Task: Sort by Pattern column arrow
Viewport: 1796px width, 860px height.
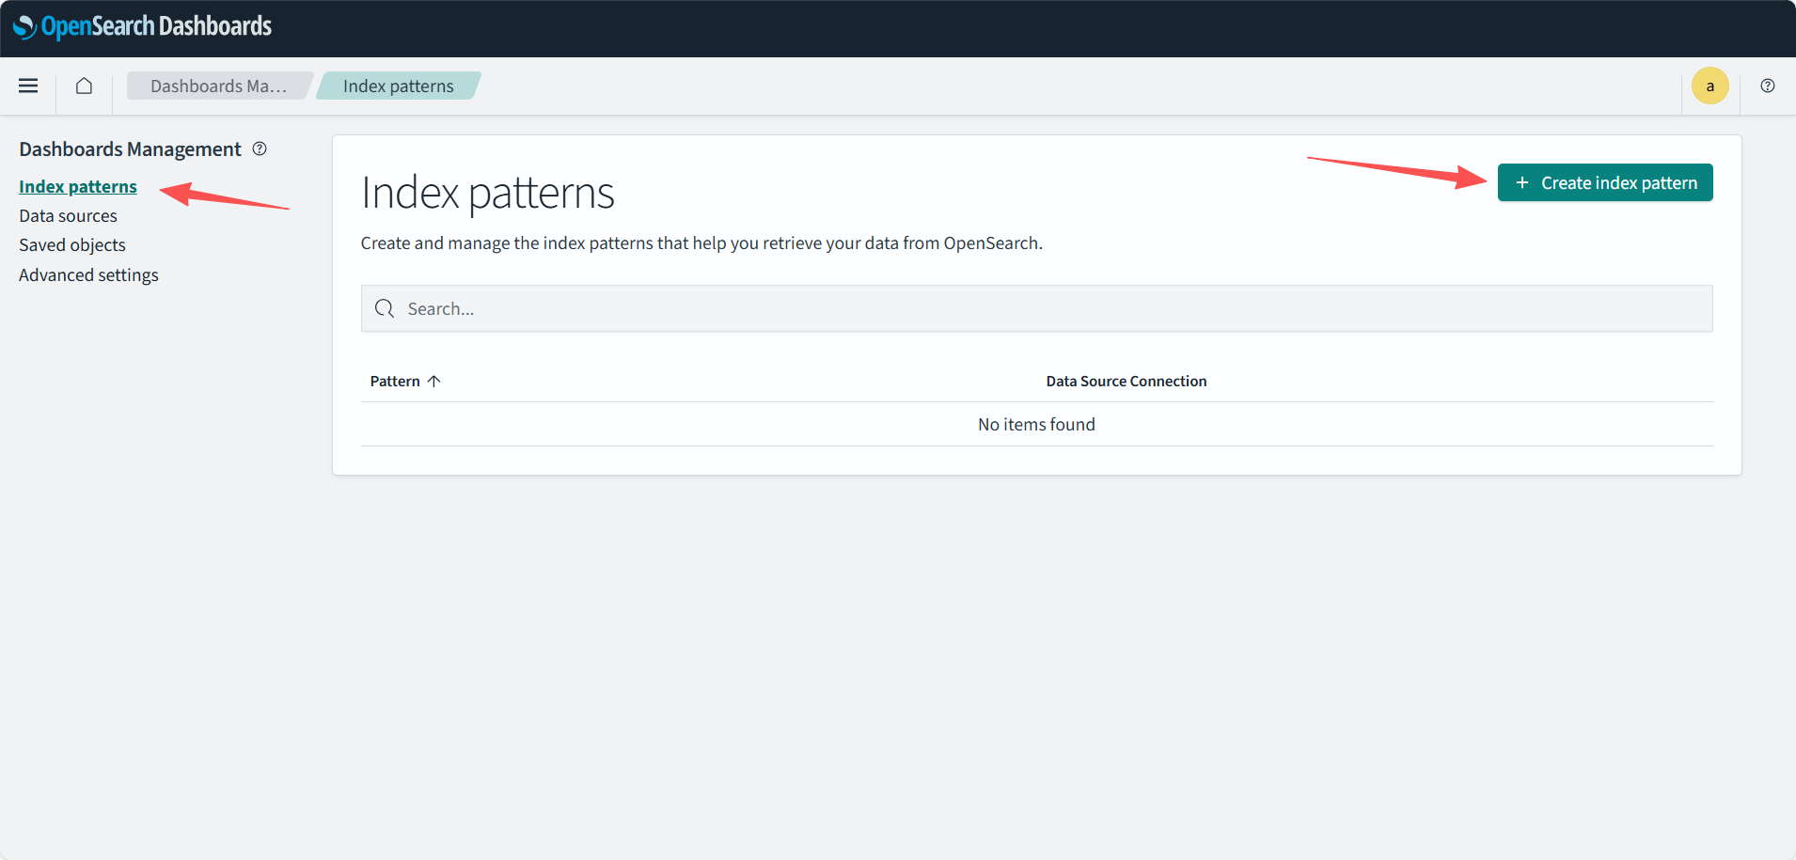Action: [433, 381]
